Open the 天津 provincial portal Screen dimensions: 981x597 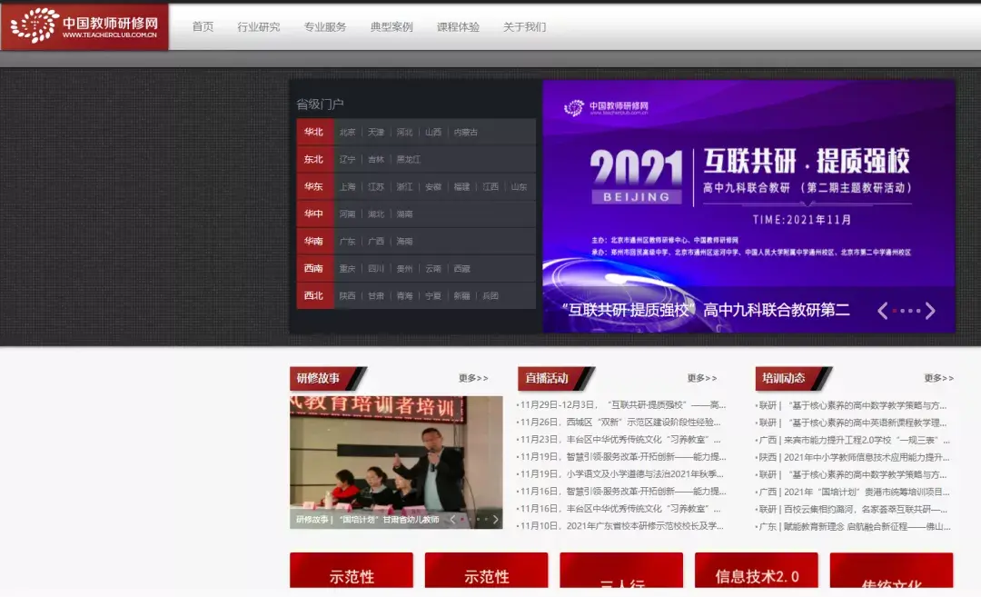coord(376,133)
